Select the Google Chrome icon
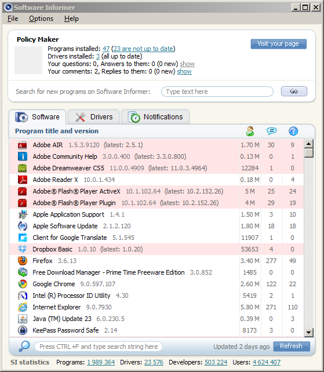 (23, 284)
